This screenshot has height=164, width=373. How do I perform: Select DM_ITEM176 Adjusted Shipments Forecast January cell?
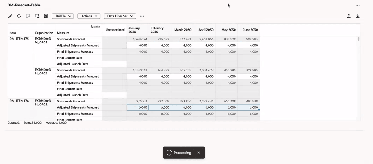point(138,107)
